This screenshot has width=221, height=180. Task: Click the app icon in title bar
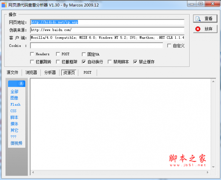(4, 5)
